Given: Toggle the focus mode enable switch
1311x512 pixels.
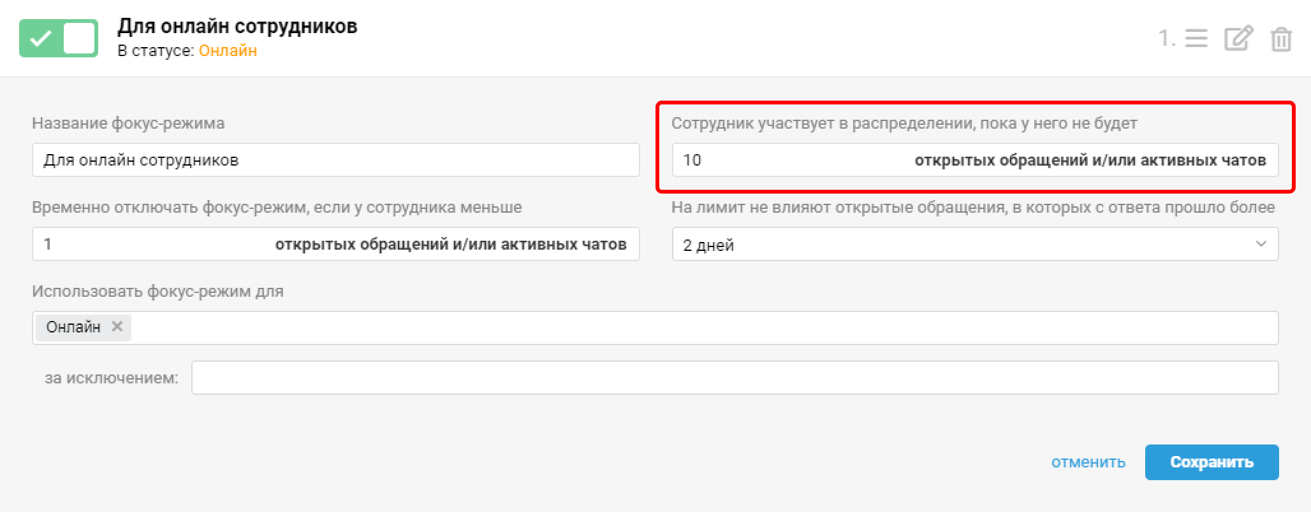Looking at the screenshot, I should point(59,38).
